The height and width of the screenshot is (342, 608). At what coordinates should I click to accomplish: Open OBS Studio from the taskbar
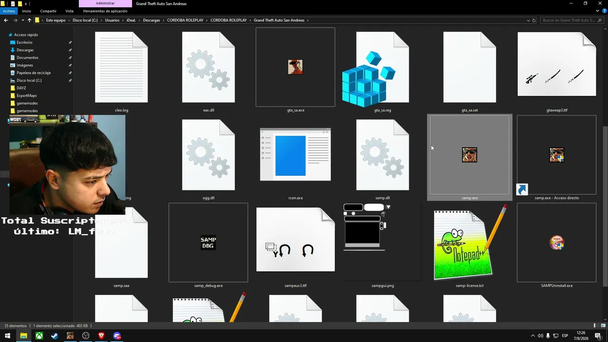tap(85, 336)
